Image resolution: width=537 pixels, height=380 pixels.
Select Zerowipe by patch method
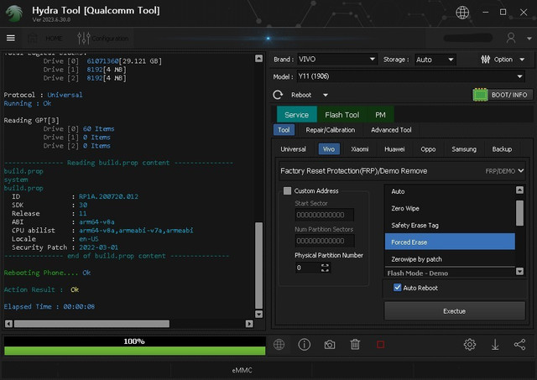(450, 259)
